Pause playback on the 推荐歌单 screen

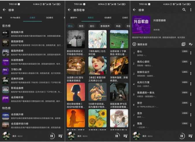[x=117, y=136]
